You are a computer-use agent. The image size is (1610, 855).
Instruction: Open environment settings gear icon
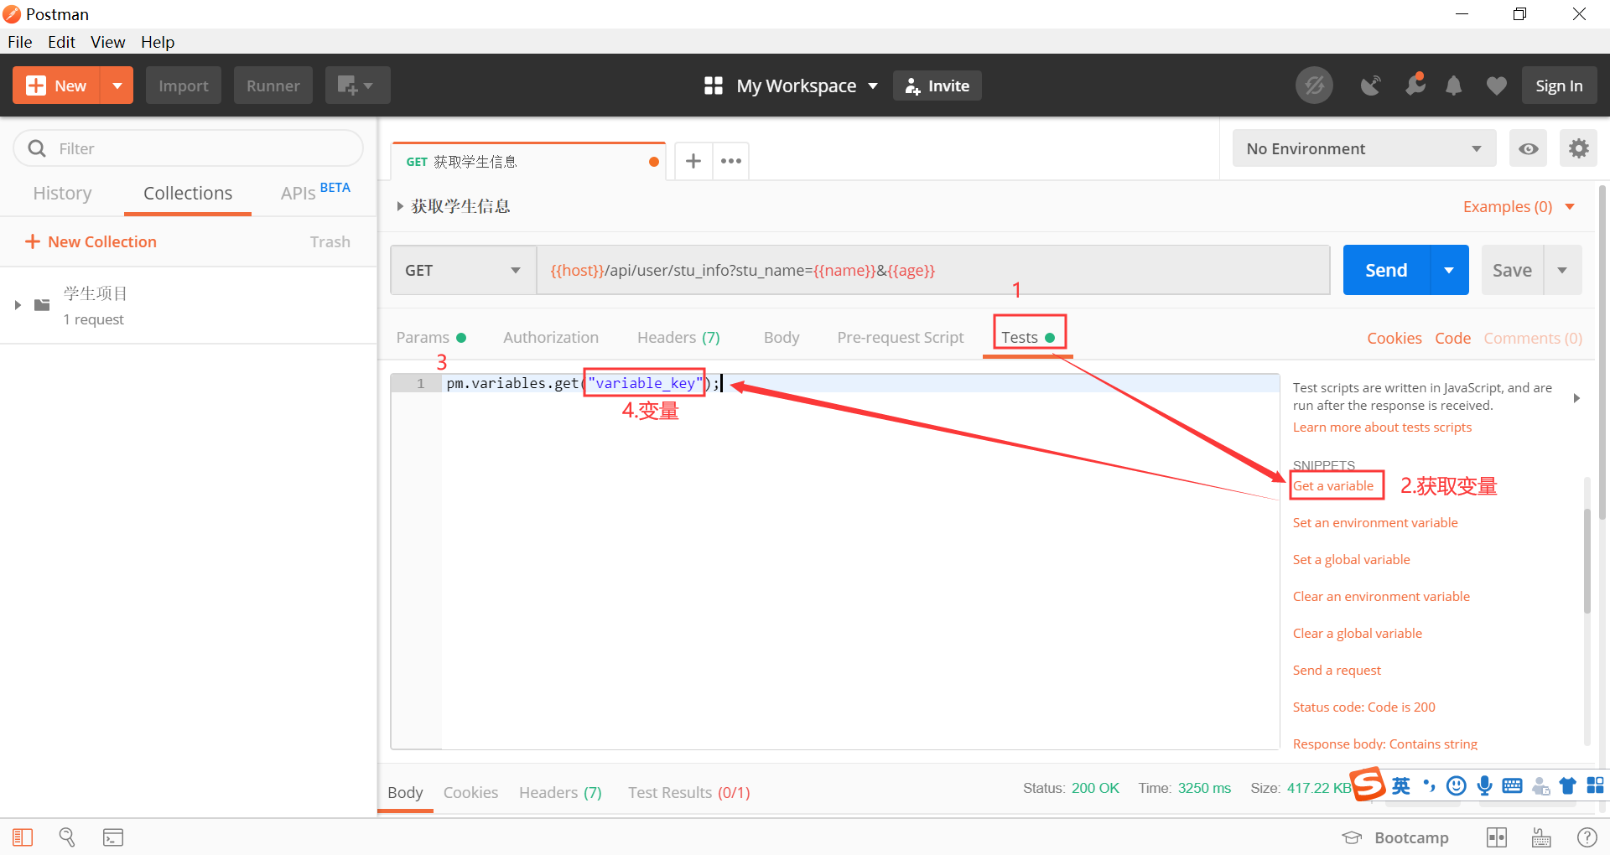(1579, 148)
